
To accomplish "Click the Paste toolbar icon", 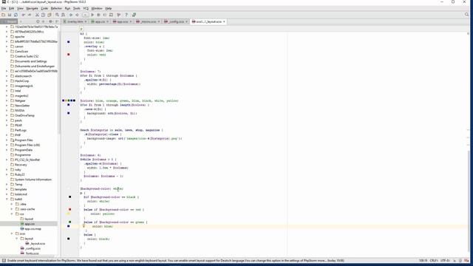I will point(50,15).
